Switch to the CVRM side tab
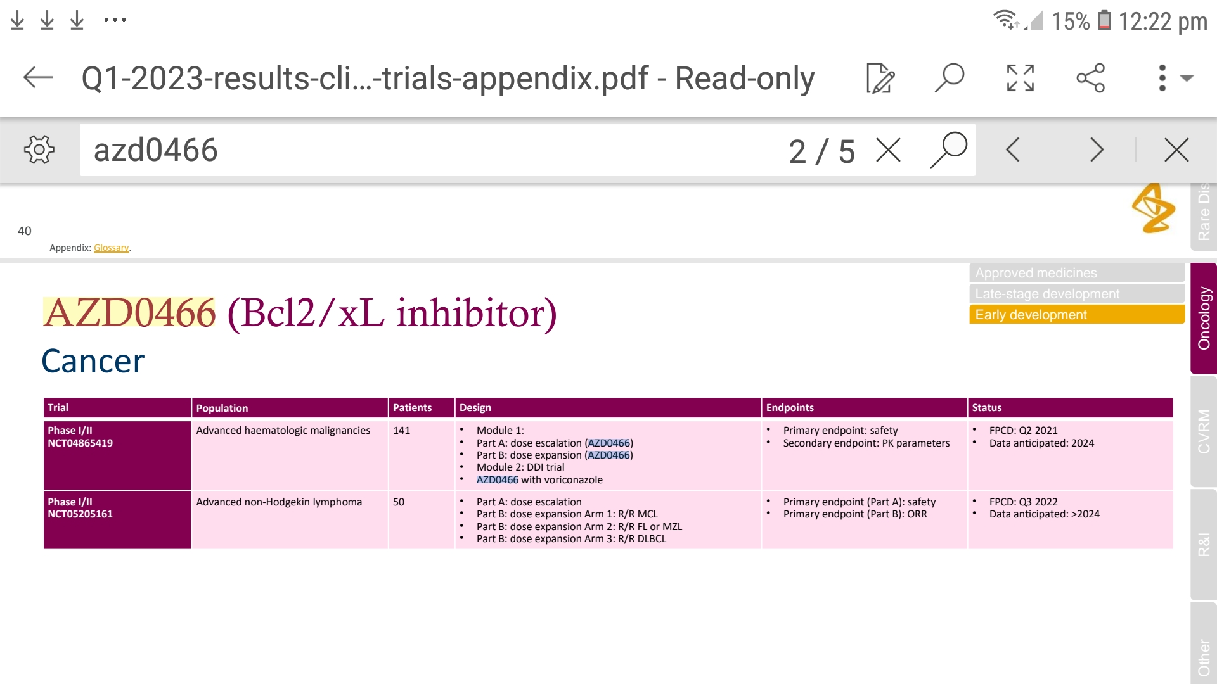 1204,431
